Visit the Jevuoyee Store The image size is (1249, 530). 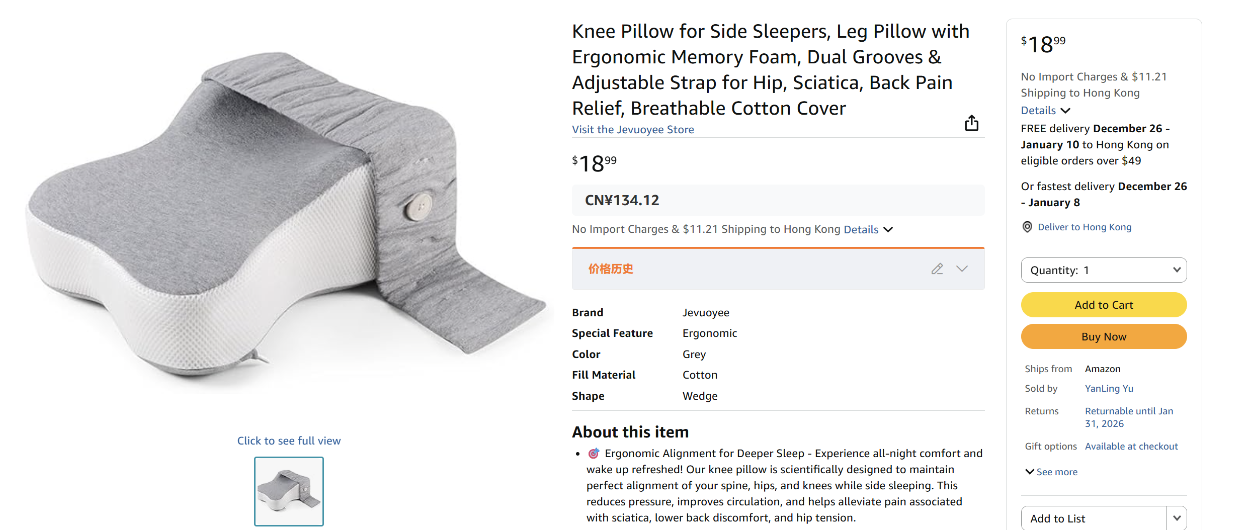click(x=632, y=129)
